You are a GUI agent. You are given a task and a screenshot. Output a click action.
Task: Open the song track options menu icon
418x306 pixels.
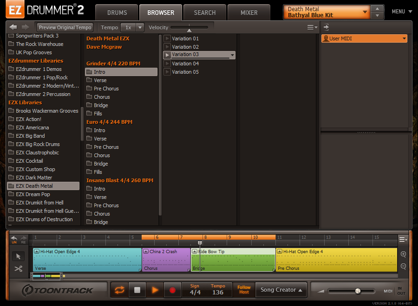(x=403, y=240)
